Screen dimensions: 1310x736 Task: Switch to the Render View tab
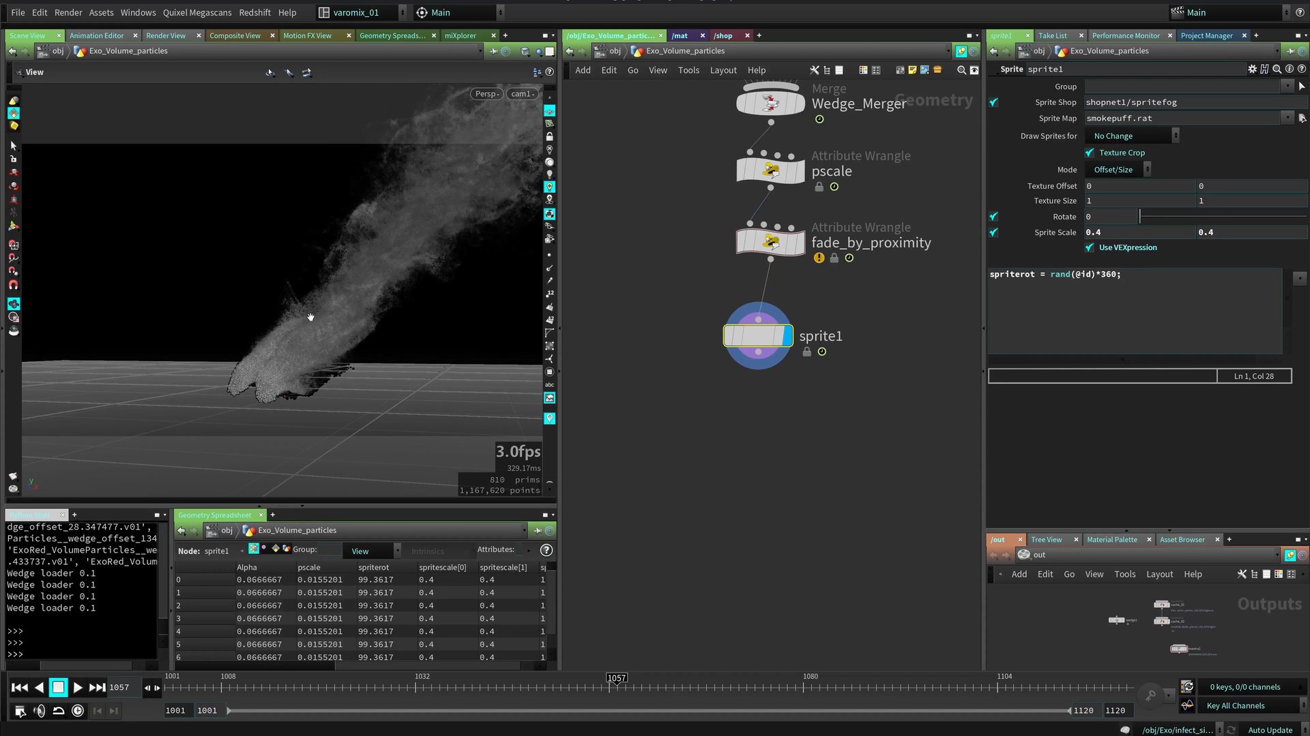coord(166,35)
